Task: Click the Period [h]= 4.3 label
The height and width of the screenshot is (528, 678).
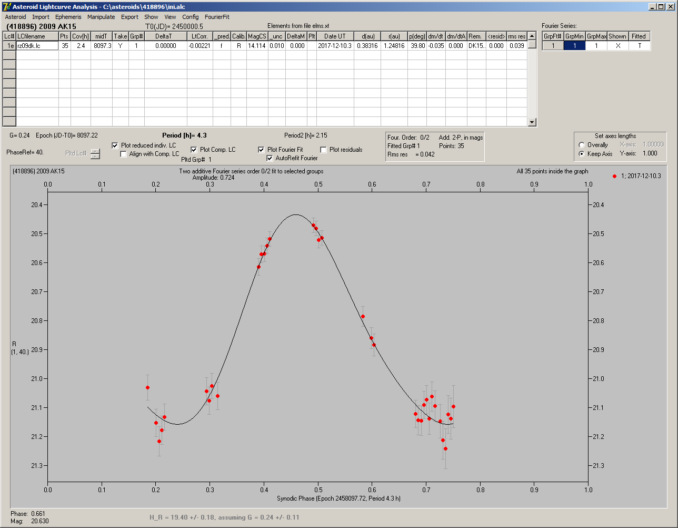Action: 184,135
